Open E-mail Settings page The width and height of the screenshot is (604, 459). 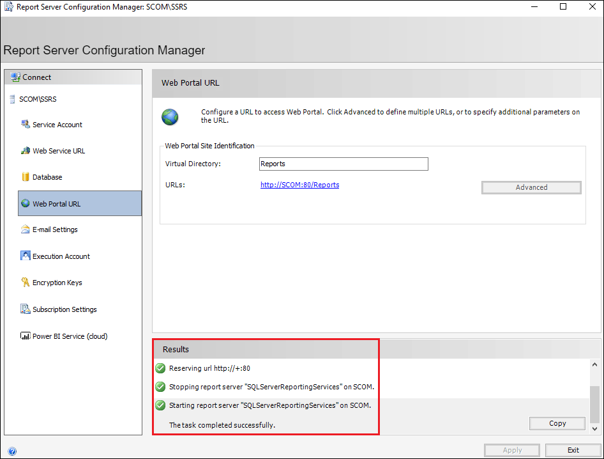(55, 229)
